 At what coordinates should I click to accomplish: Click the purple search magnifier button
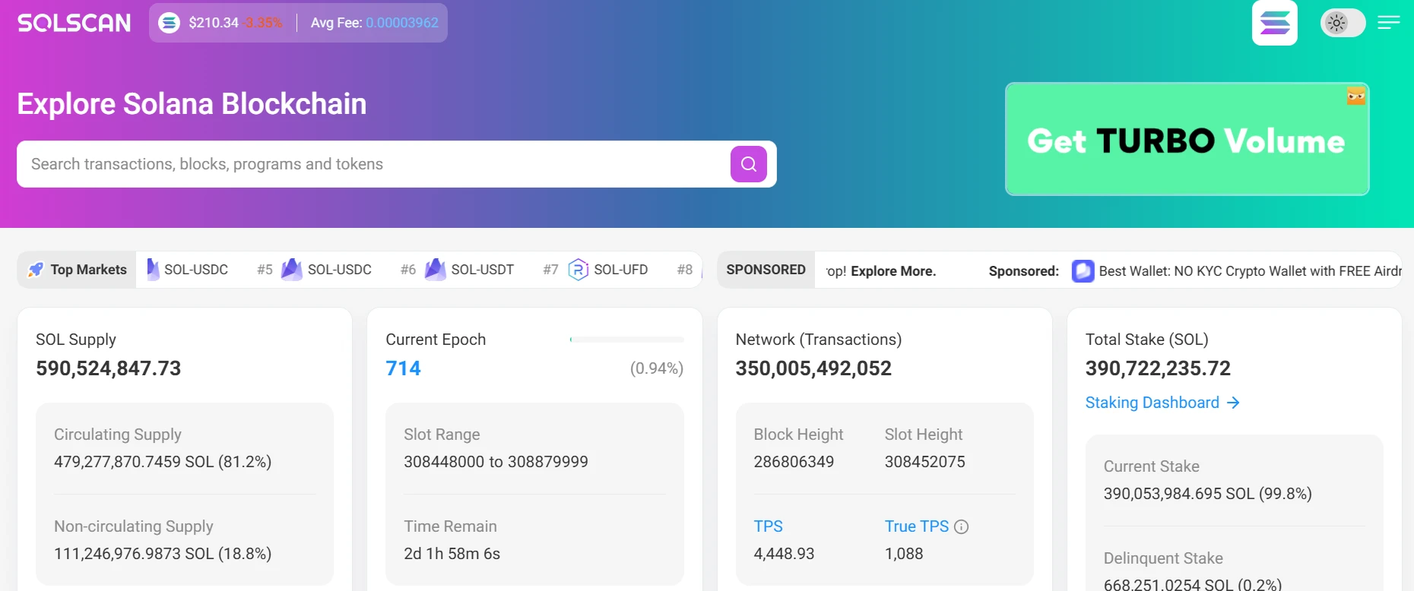pos(749,164)
